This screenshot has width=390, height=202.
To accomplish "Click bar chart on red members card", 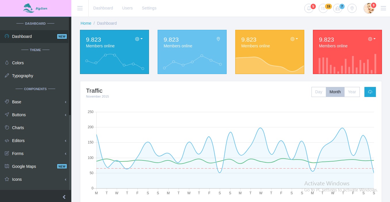I will click(x=347, y=64).
